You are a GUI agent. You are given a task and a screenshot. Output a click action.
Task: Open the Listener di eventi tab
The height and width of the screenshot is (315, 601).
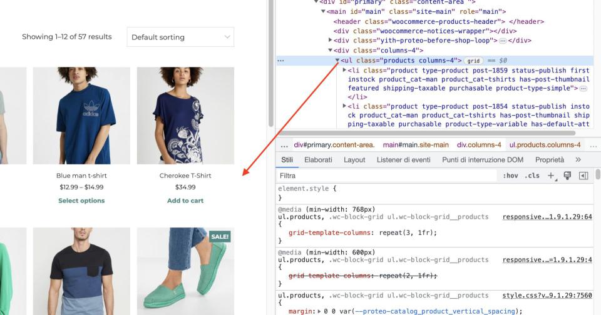click(403, 159)
